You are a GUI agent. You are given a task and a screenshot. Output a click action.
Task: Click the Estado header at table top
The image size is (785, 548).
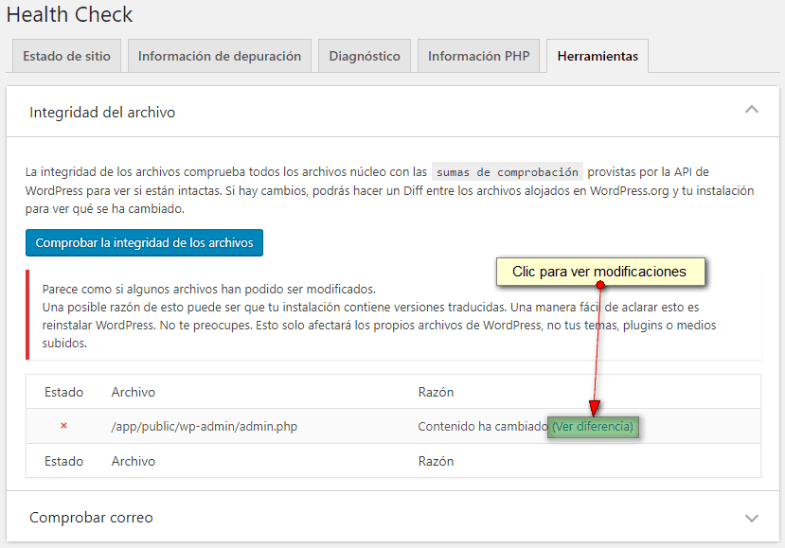coord(63,392)
